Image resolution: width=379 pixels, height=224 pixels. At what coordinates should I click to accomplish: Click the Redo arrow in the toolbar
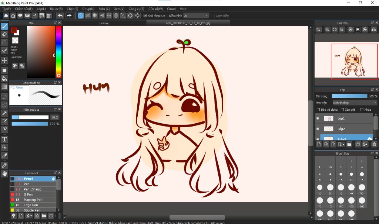click(69, 15)
